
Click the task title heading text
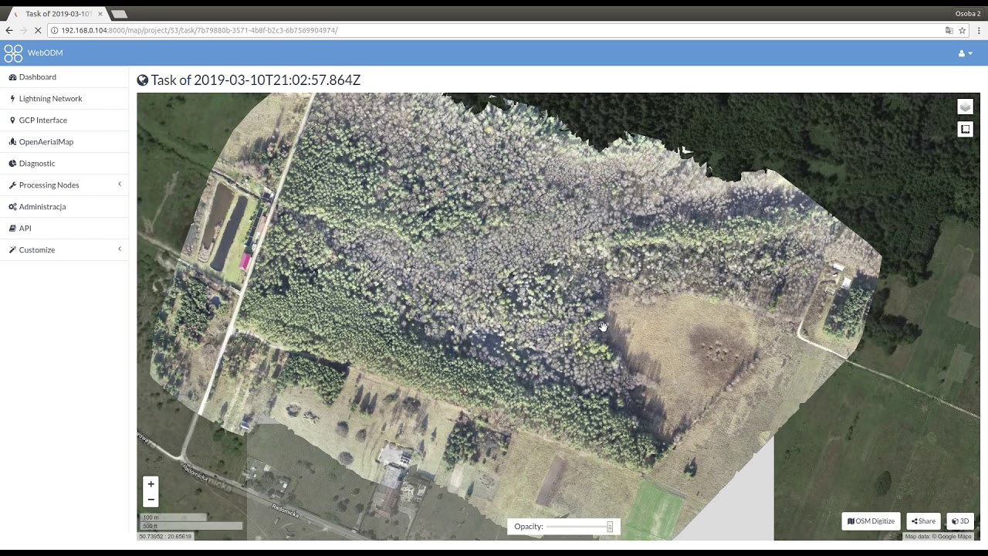(255, 80)
